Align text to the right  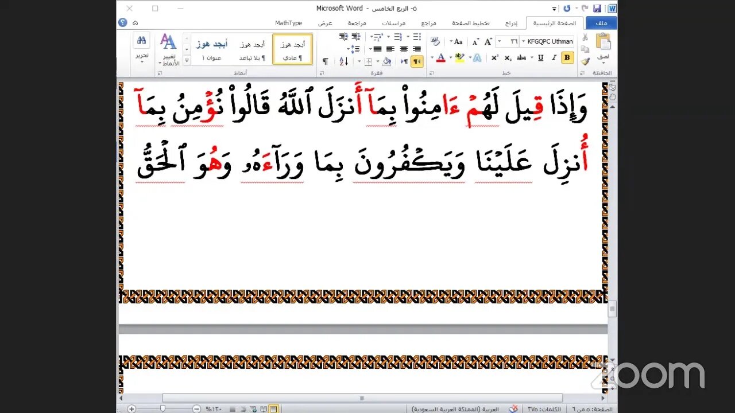click(x=417, y=49)
